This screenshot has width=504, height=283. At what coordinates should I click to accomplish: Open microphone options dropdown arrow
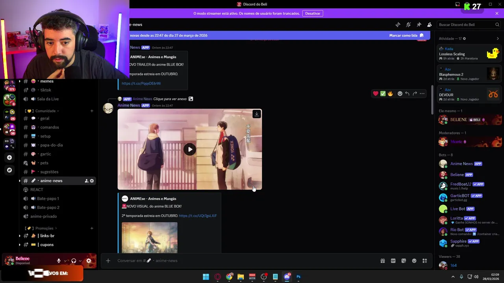pyautogui.click(x=65, y=261)
